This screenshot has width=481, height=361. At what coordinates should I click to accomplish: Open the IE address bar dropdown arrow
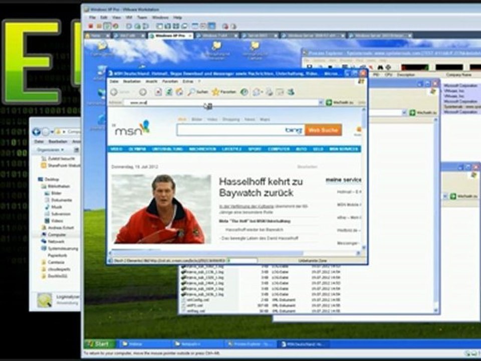[x=321, y=102]
